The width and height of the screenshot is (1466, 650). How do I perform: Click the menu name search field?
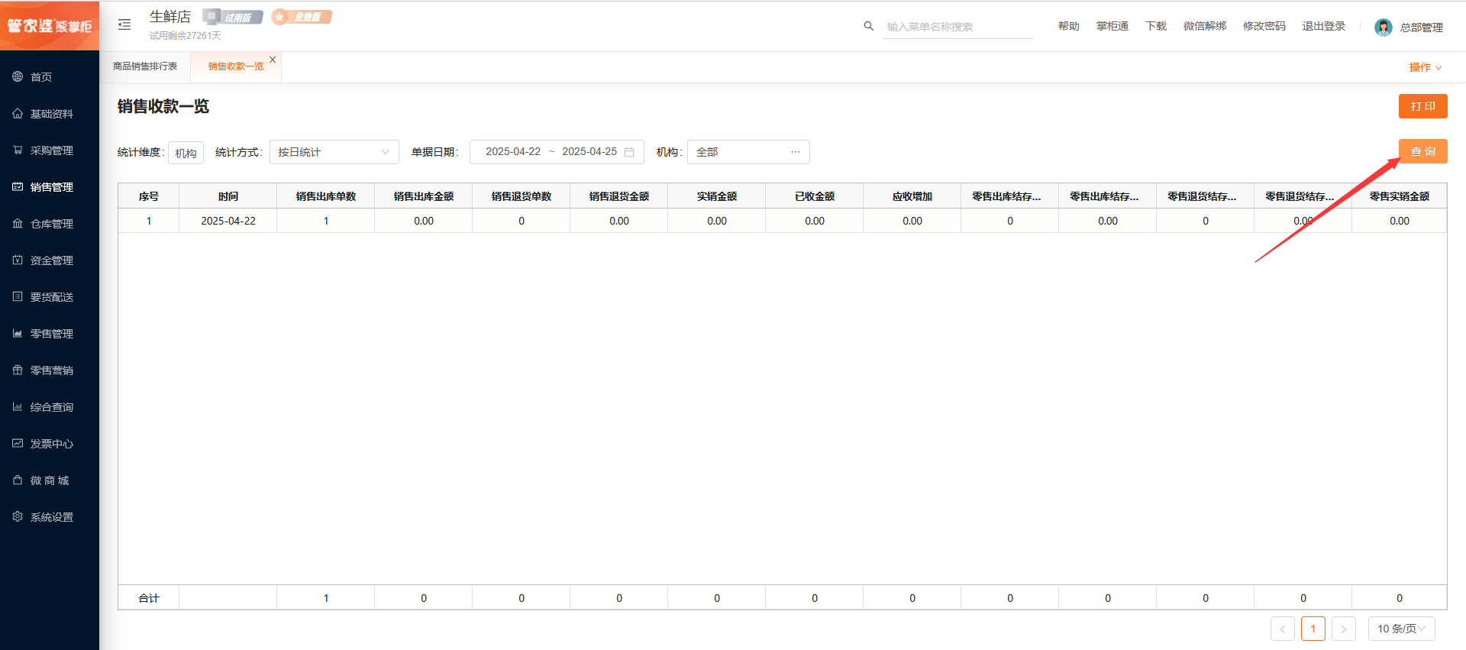tap(958, 27)
